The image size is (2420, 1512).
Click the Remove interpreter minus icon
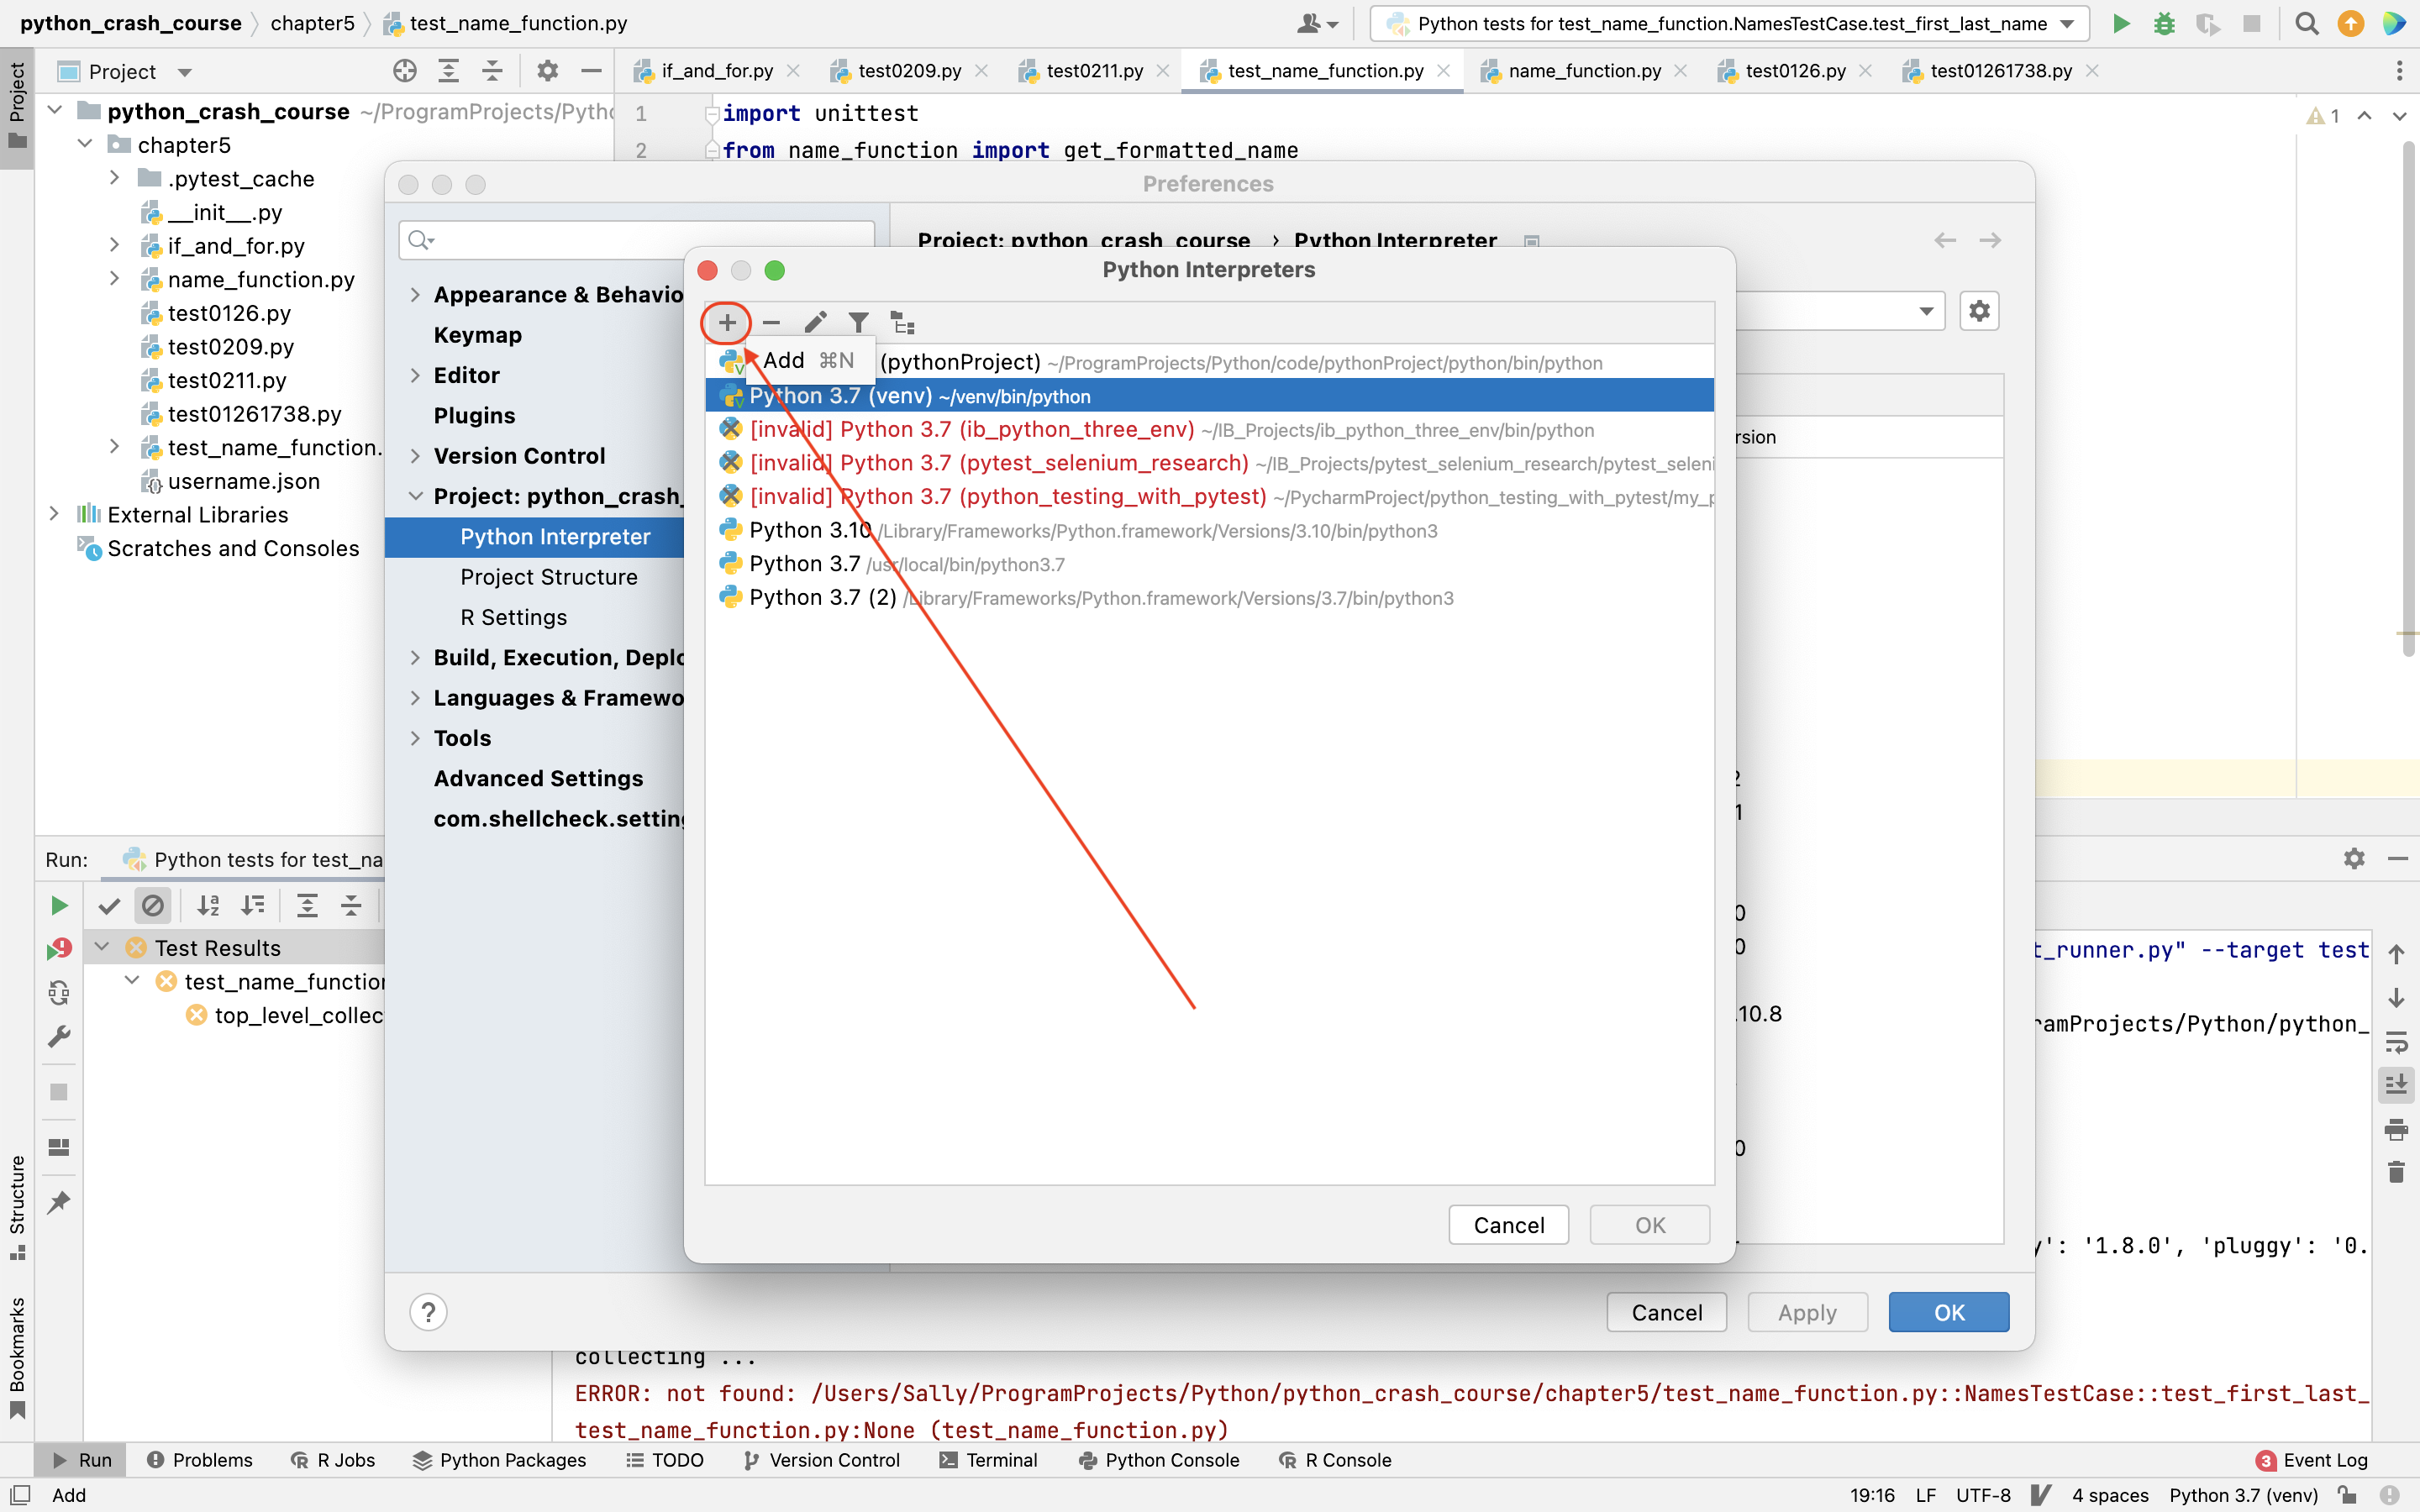point(771,323)
